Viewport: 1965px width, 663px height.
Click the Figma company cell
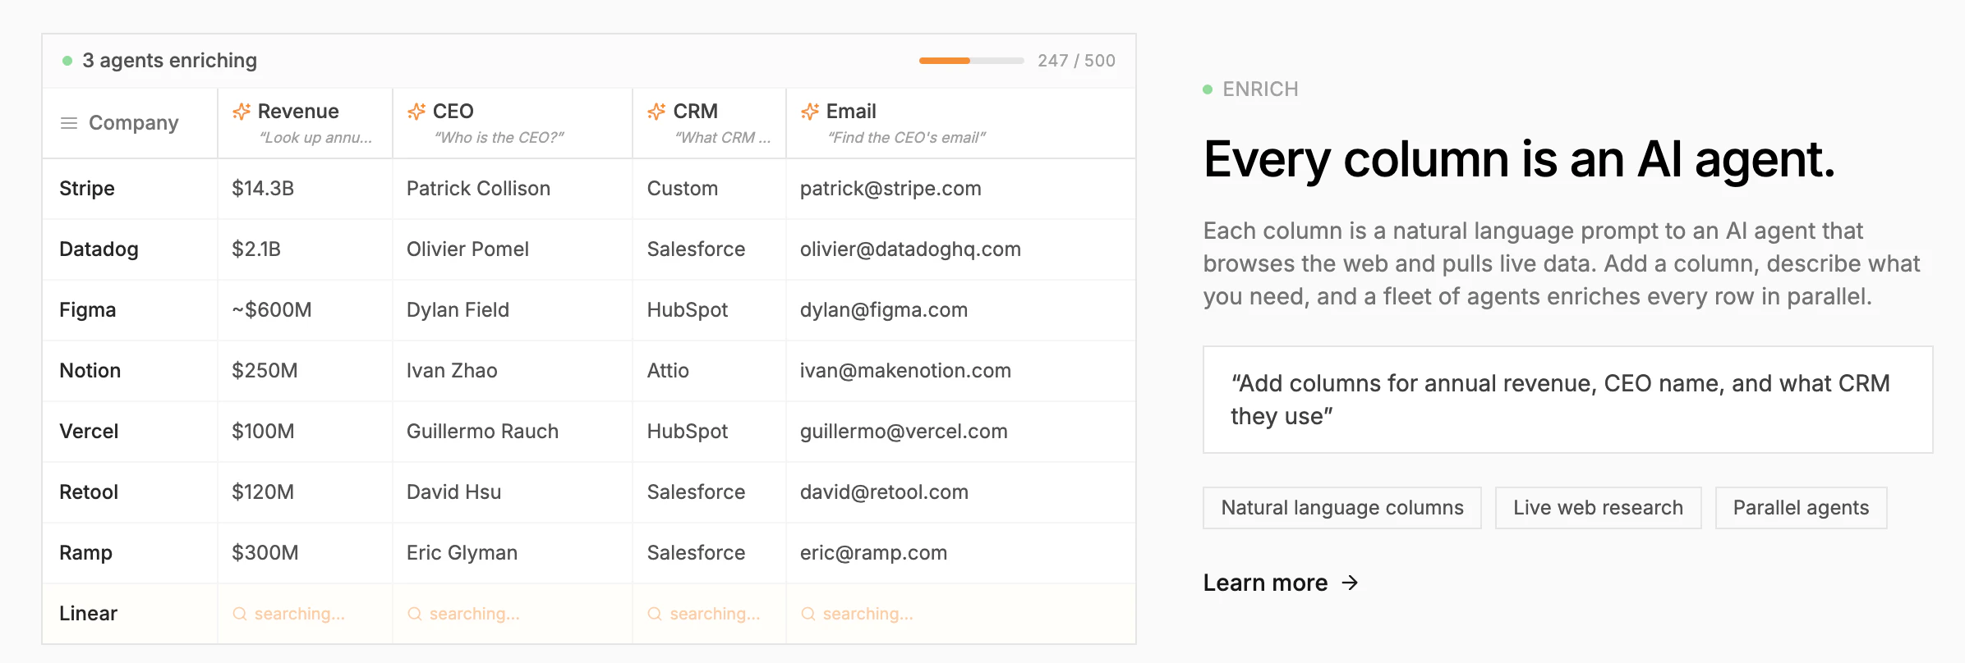click(x=130, y=310)
